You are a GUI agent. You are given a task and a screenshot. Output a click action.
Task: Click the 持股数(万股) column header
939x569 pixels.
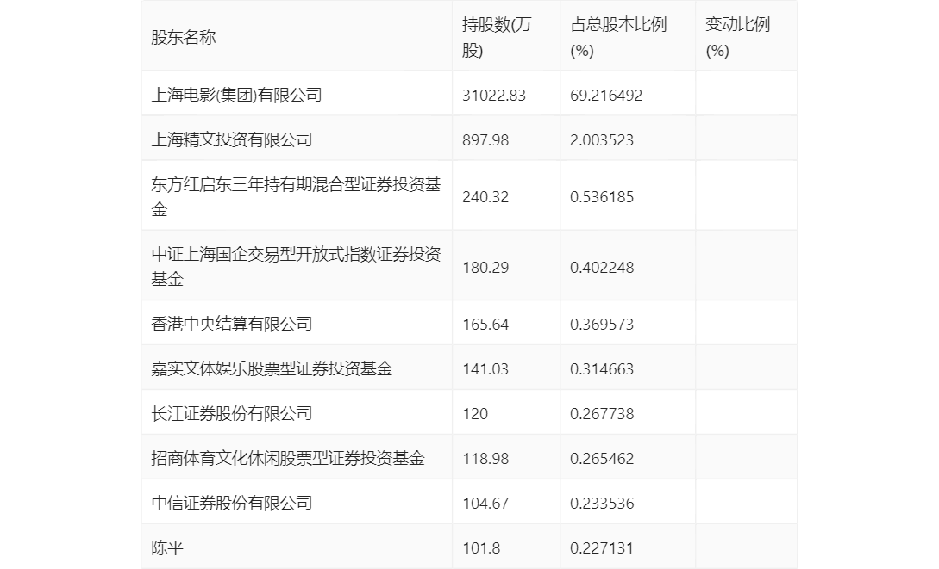click(497, 37)
